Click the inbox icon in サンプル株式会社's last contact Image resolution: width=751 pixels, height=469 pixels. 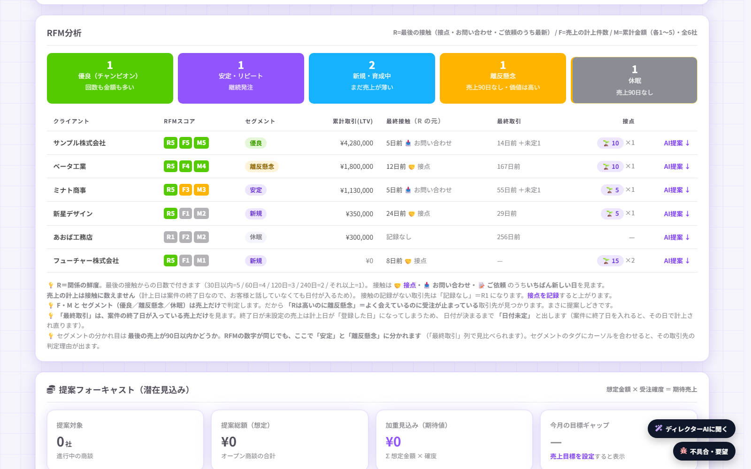tap(408, 143)
